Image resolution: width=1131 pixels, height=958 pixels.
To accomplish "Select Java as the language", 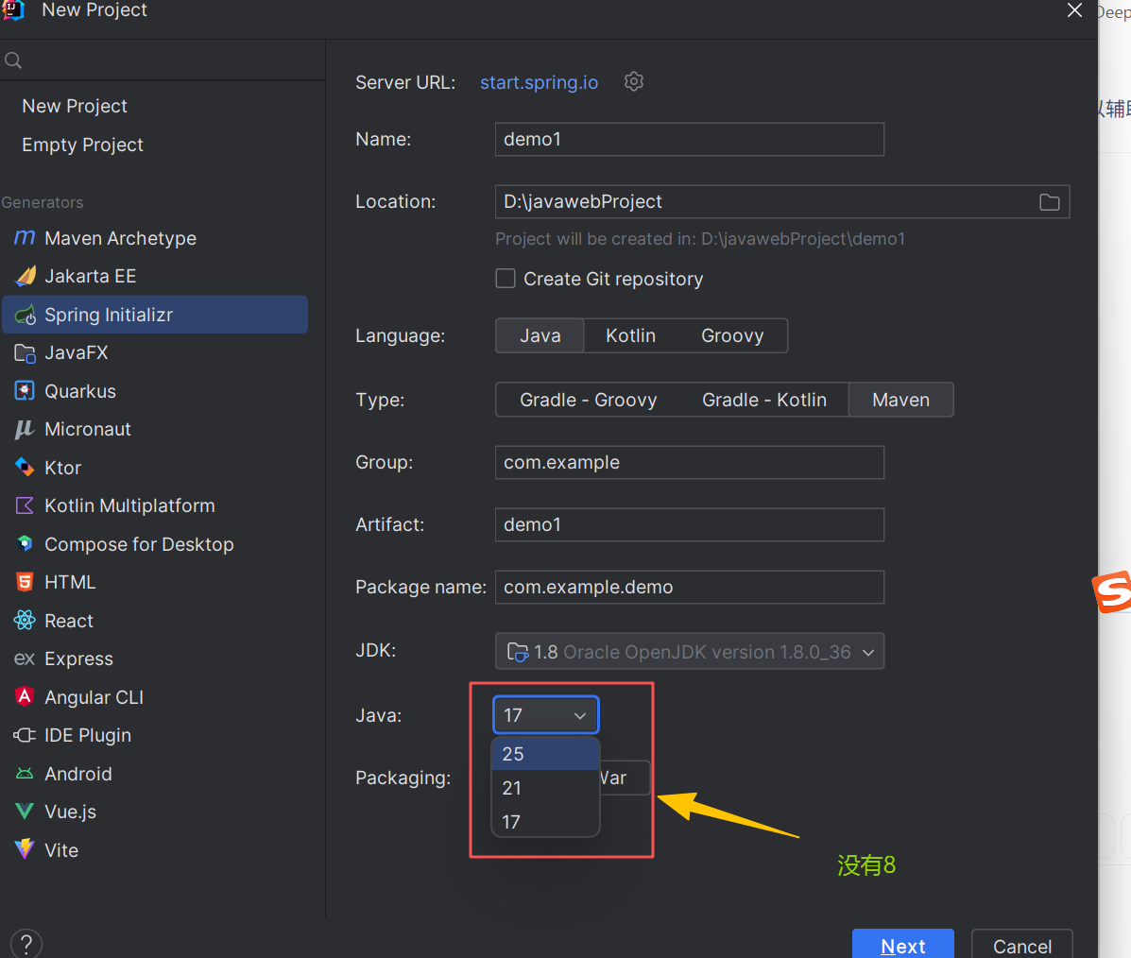I will coord(540,336).
